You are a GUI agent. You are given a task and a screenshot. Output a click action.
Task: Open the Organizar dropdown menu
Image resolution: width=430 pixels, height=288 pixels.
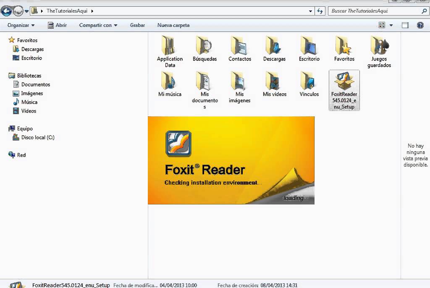(21, 25)
